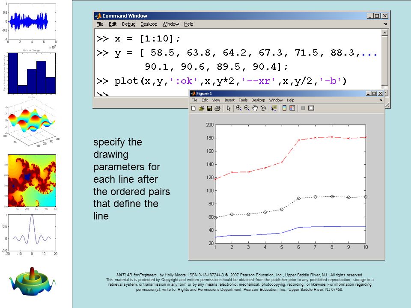Click the Hide Plot Tools icon
411x308 pixels.
303,108
